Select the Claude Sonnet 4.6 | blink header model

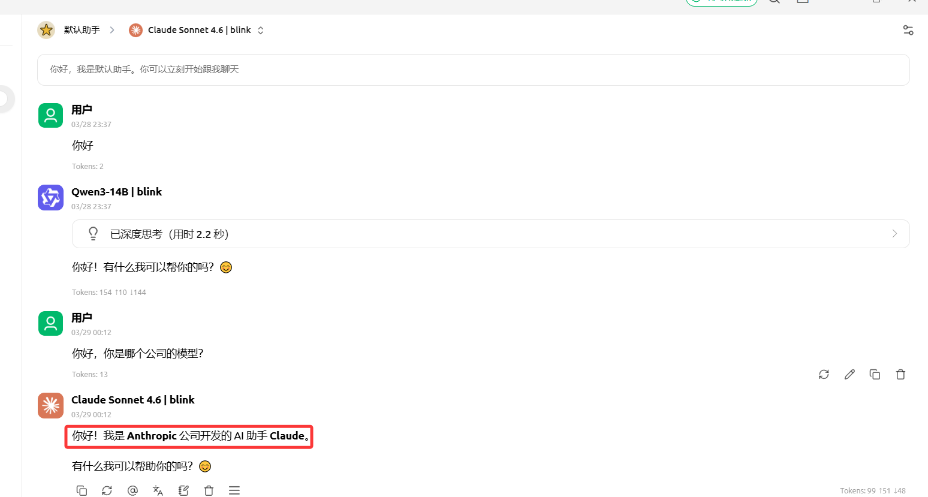(x=200, y=30)
